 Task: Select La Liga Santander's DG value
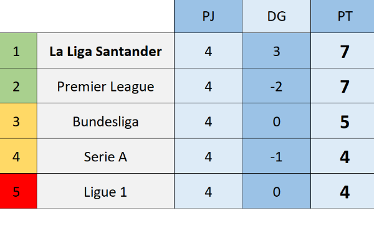click(276, 51)
